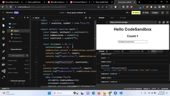Screen dimensions: 170x96
Task: Open the Docker whale icon in sidebar
Action: tap(3, 65)
